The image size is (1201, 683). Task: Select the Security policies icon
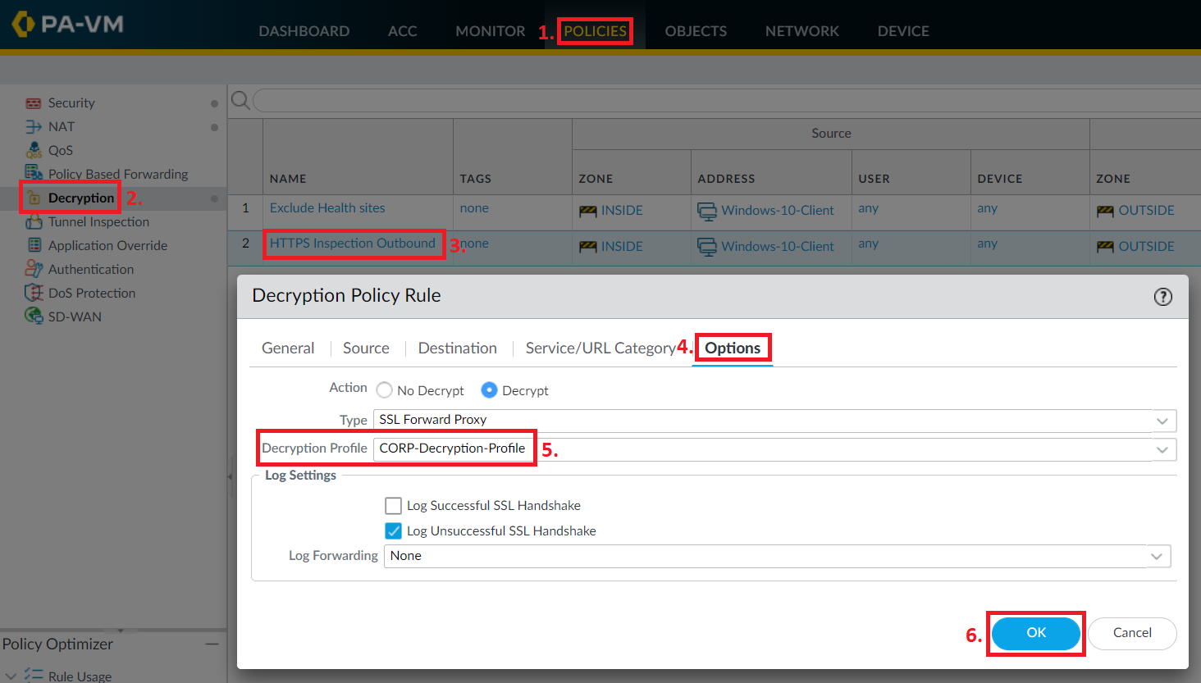pos(34,102)
